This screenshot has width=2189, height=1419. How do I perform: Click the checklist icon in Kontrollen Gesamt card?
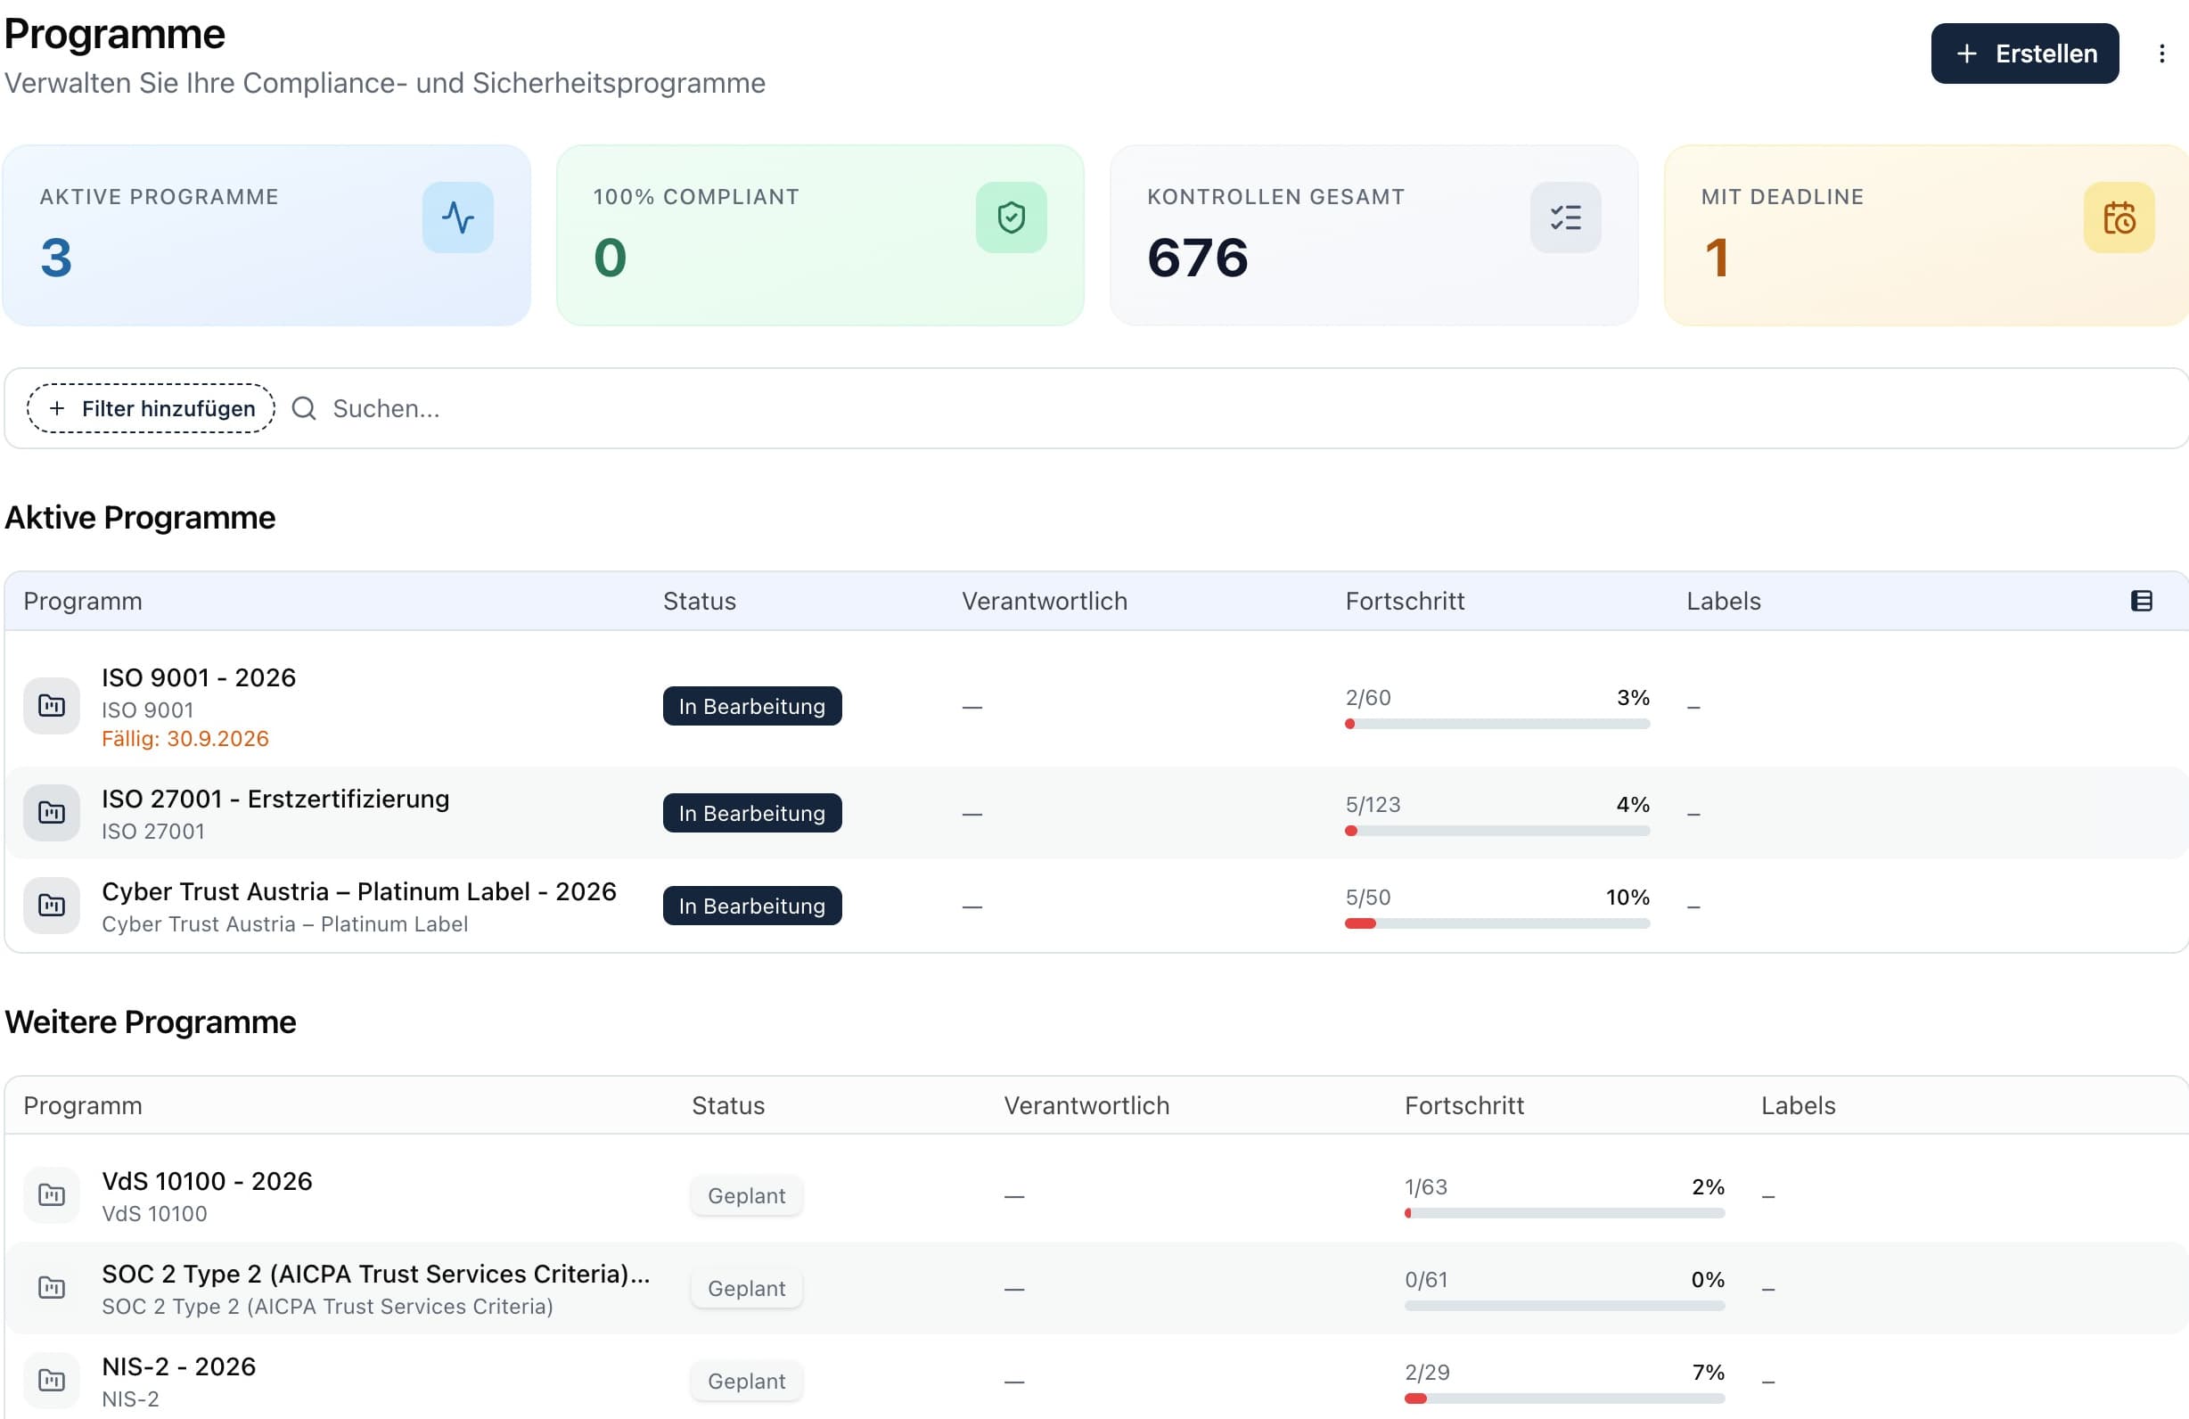[1565, 218]
